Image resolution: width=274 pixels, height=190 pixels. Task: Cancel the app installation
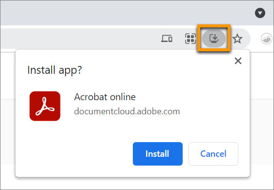click(x=213, y=154)
